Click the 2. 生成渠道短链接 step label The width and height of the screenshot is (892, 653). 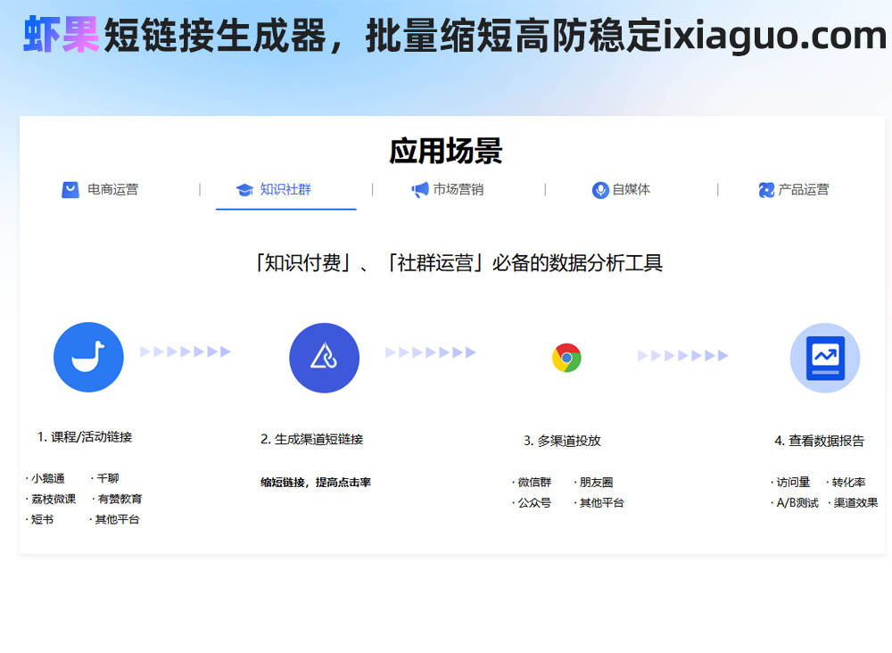(312, 439)
